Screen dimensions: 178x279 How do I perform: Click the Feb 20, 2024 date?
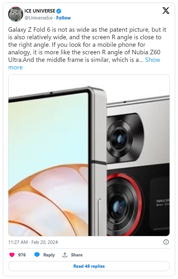click(45, 242)
